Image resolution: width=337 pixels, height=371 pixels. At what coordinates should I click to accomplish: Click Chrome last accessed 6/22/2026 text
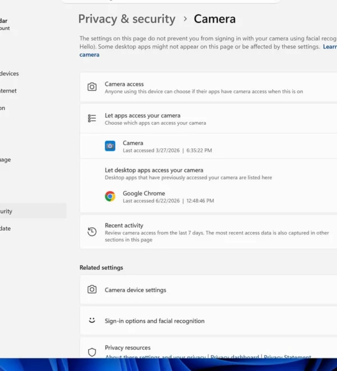[x=168, y=201]
